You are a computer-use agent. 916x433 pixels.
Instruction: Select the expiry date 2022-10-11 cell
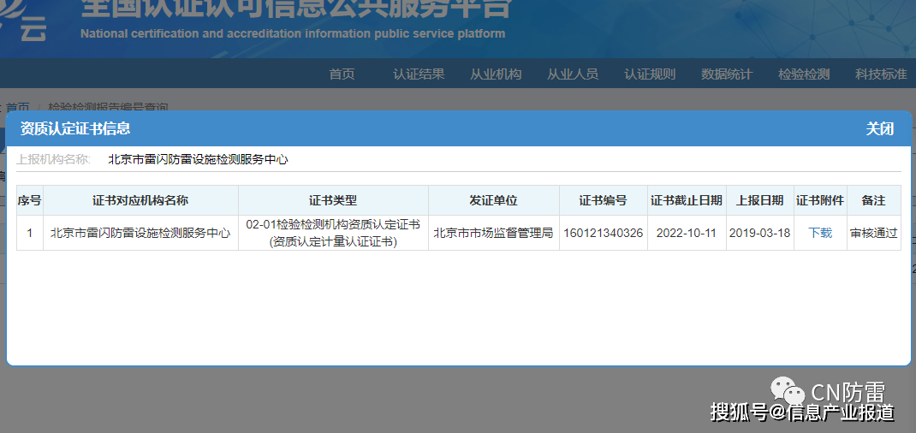(687, 233)
